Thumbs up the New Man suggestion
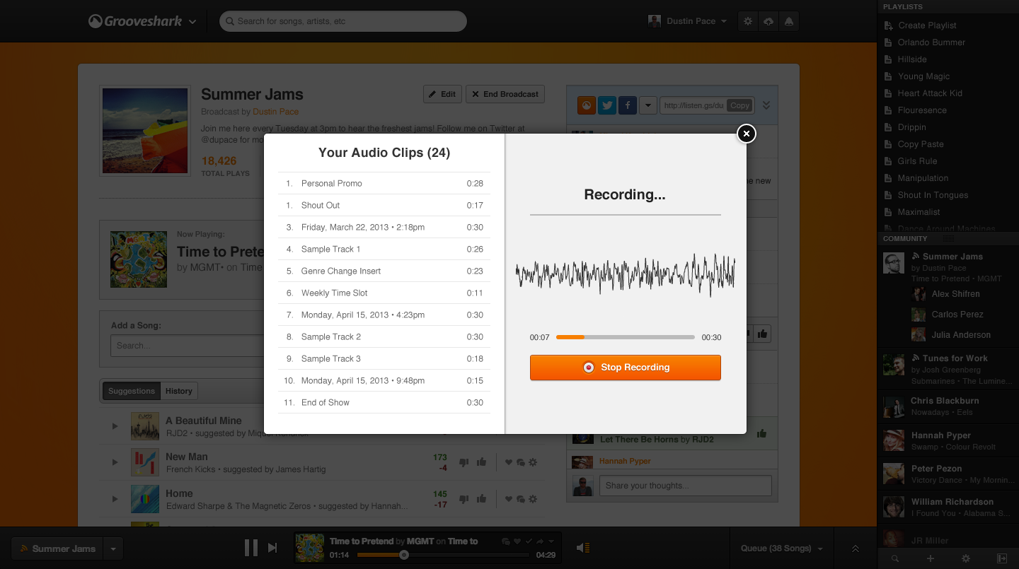This screenshot has height=569, width=1019. [x=481, y=462]
